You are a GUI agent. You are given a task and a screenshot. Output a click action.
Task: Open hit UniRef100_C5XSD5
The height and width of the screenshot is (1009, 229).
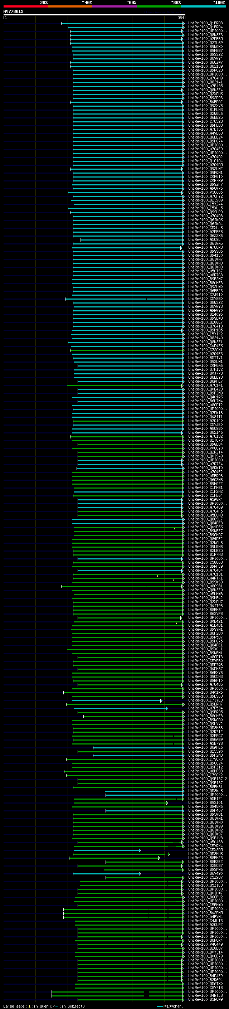pyautogui.click(x=205, y=850)
